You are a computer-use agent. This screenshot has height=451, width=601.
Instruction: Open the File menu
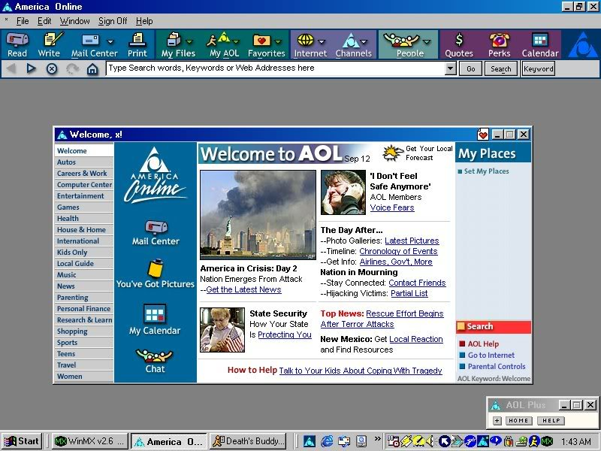tap(23, 21)
